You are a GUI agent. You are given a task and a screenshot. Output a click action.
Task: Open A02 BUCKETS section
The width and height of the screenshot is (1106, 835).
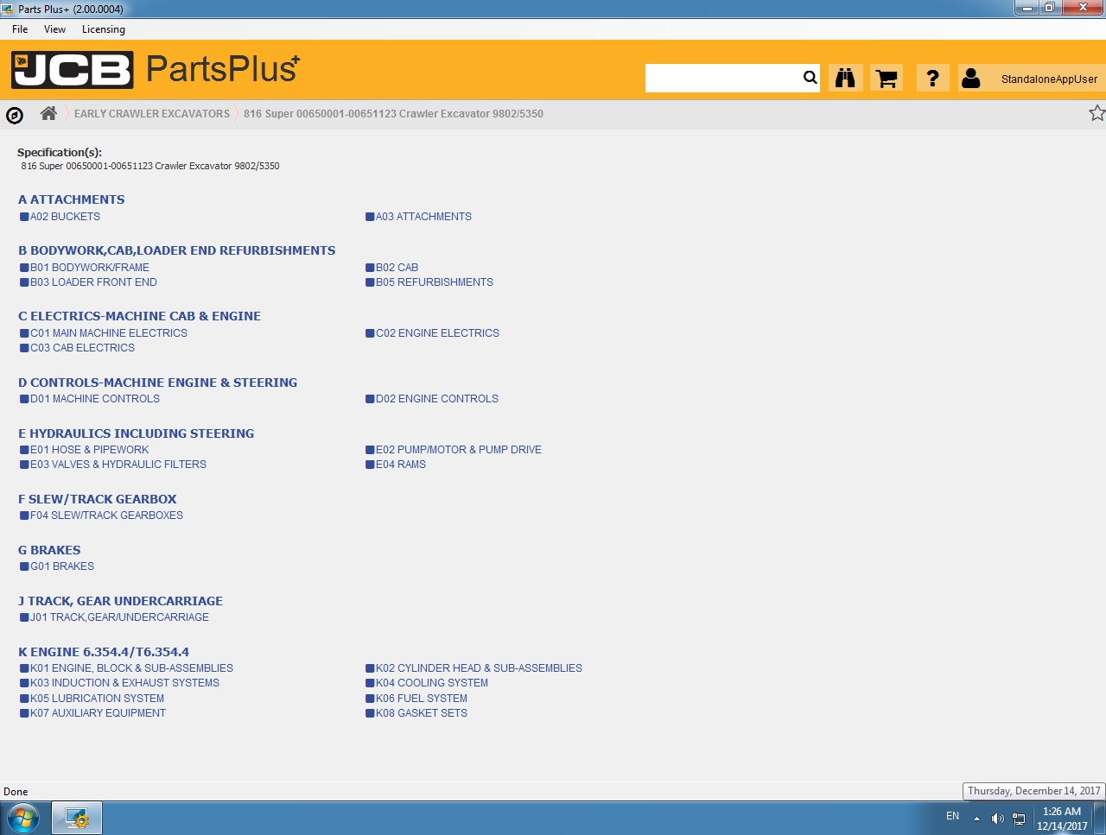pos(65,217)
